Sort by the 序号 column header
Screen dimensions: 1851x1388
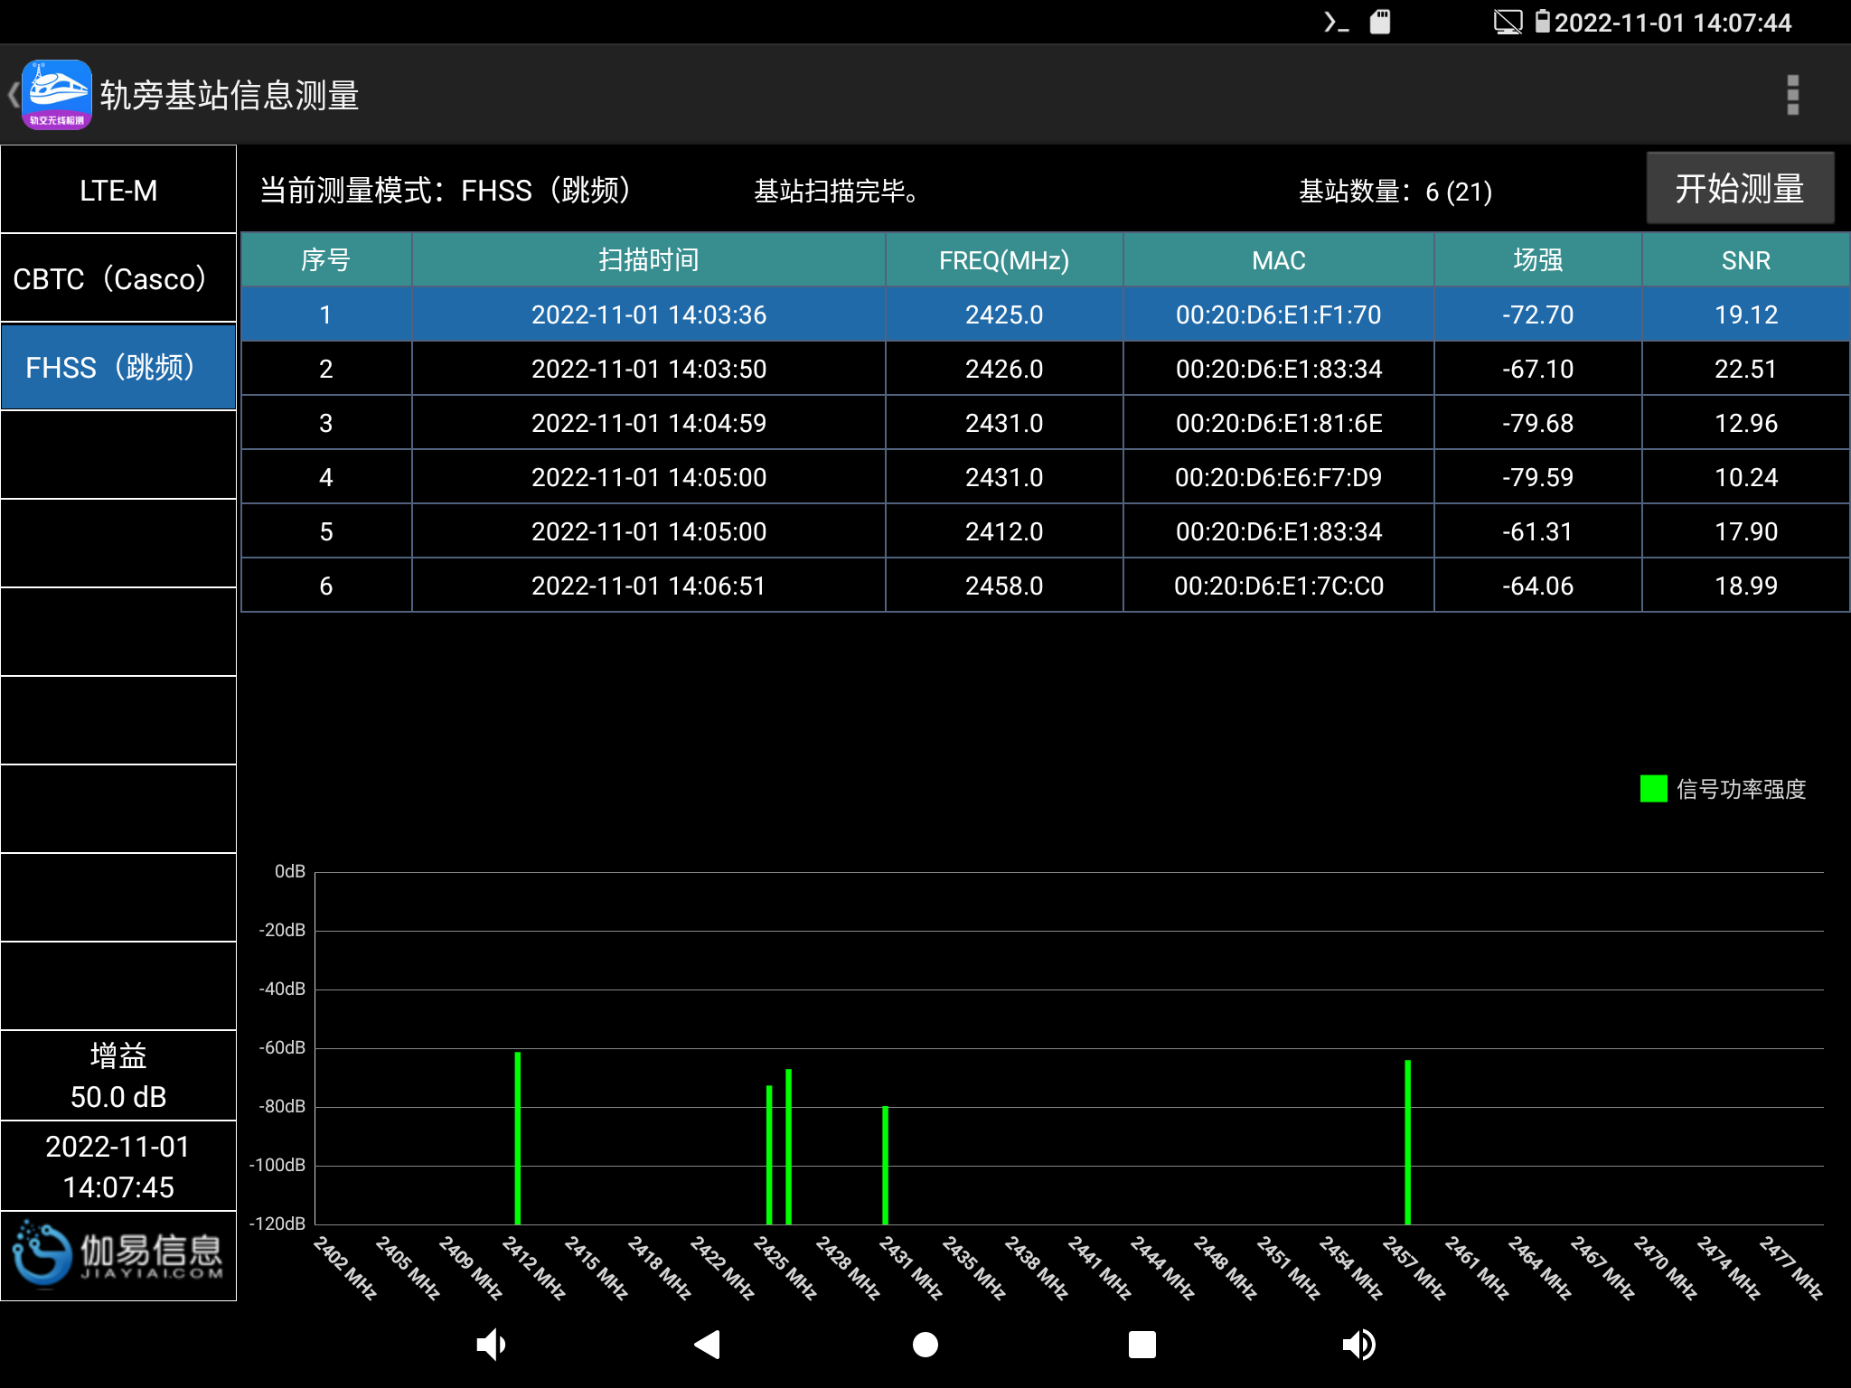click(x=326, y=260)
